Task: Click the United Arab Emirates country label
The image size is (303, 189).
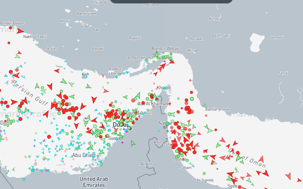Action: tap(94, 182)
